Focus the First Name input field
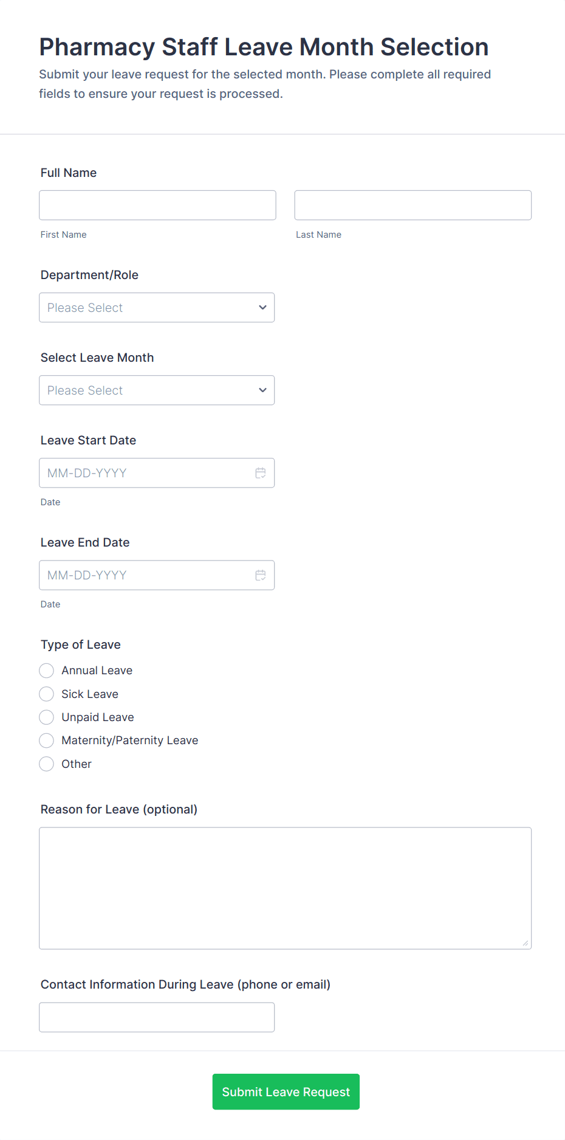Viewport: 565px width, 1140px height. point(157,206)
